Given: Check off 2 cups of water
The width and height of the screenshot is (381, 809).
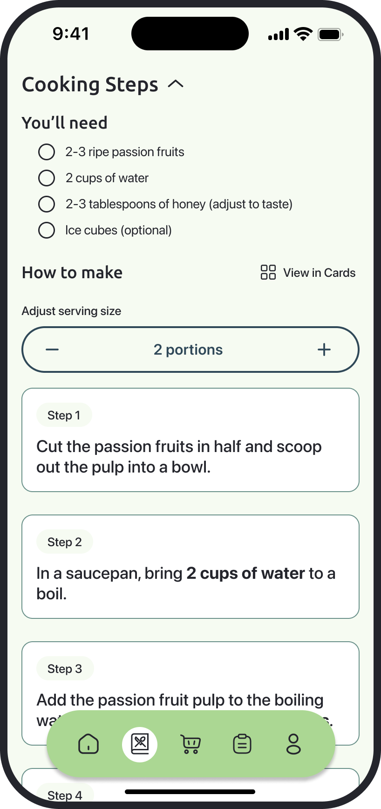Looking at the screenshot, I should coord(47,178).
